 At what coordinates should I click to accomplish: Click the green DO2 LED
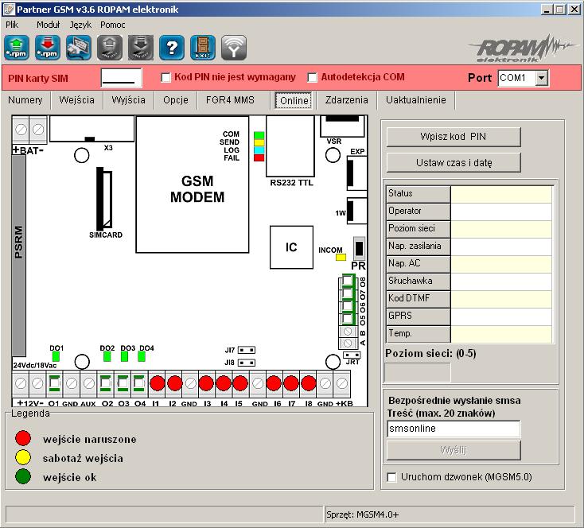click(107, 356)
